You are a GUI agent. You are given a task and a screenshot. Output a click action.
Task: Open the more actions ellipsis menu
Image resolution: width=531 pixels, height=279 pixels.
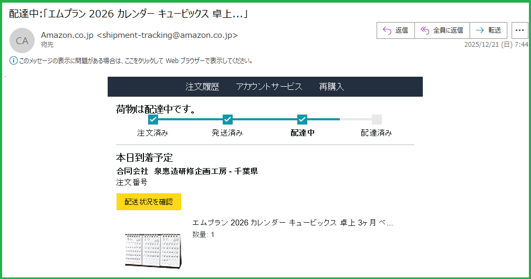click(519, 30)
